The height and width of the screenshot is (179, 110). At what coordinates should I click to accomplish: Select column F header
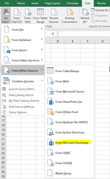(x=88, y=41)
